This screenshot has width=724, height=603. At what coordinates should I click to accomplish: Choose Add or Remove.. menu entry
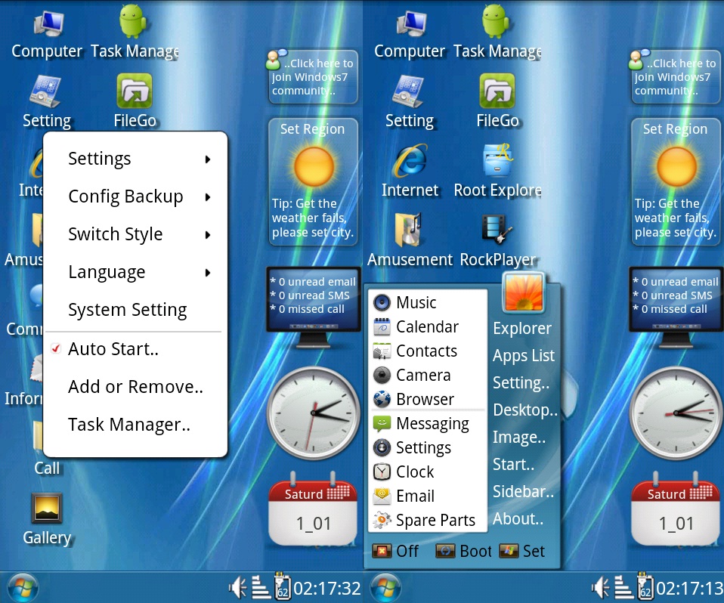click(x=135, y=386)
